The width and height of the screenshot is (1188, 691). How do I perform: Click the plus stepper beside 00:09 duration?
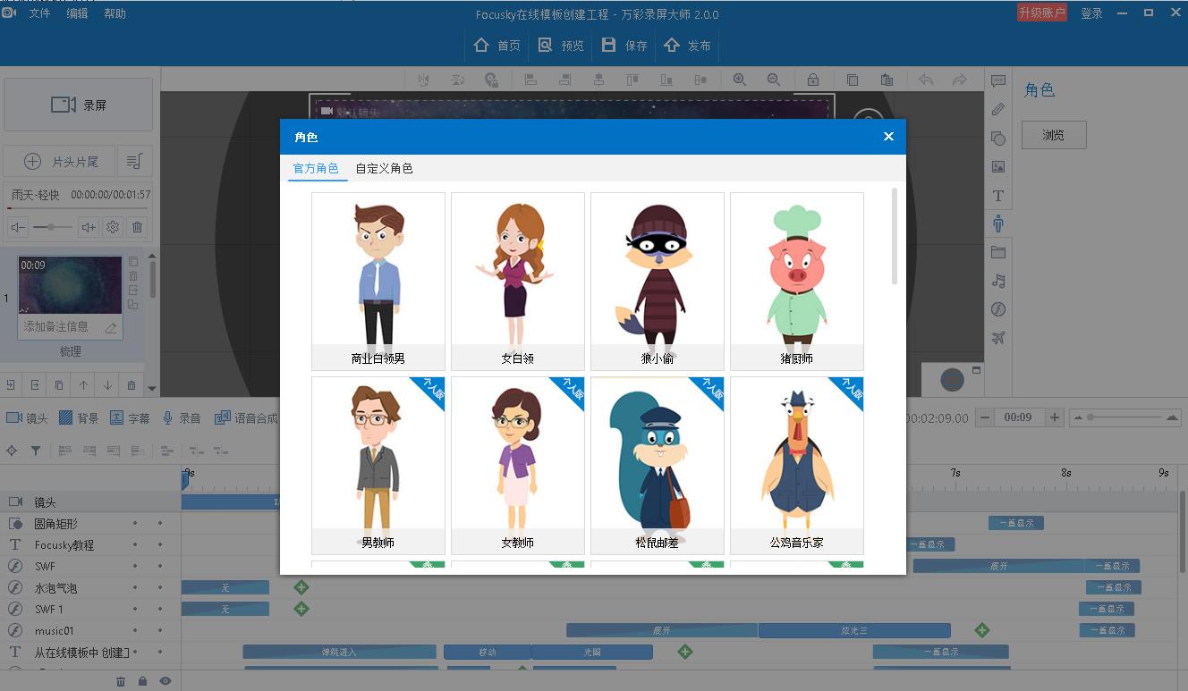(1055, 417)
